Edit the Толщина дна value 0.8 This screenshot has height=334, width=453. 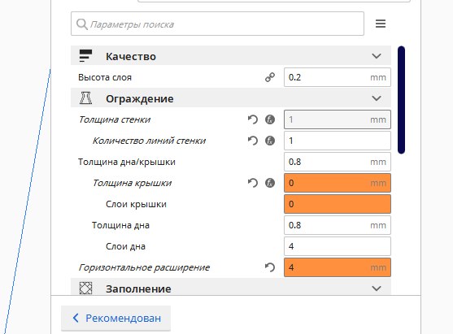[x=338, y=225]
